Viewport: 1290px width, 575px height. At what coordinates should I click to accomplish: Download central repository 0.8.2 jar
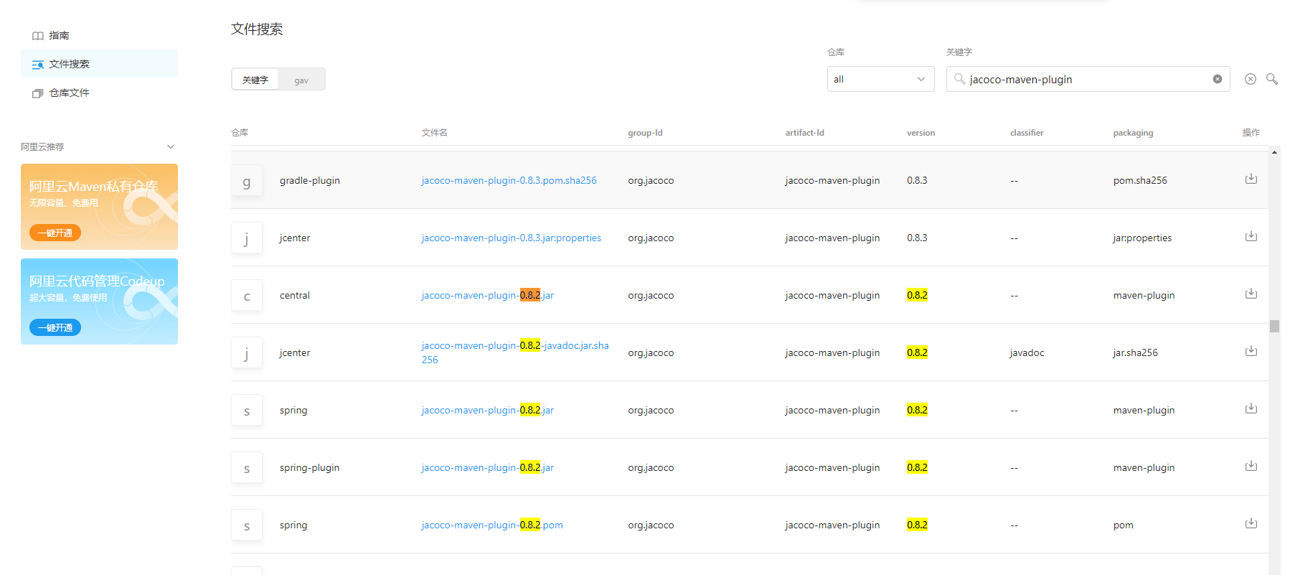pos(1251,294)
